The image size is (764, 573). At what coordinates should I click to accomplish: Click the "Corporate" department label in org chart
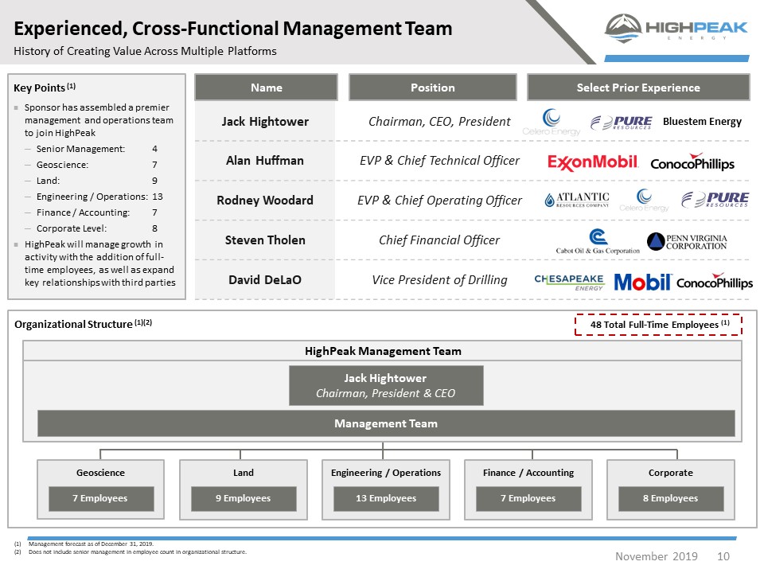[x=670, y=473]
